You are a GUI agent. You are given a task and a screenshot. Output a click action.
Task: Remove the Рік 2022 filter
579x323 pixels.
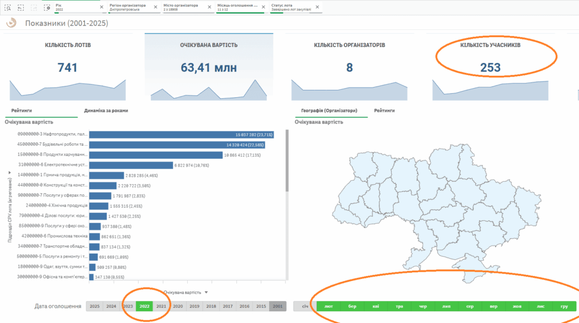pos(101,7)
